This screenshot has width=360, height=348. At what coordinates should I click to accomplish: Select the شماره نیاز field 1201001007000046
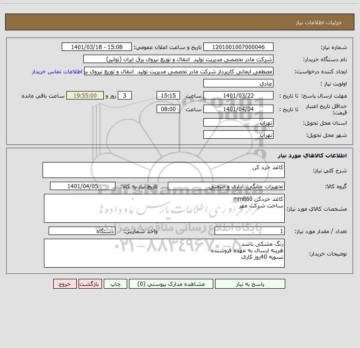coord(238,47)
